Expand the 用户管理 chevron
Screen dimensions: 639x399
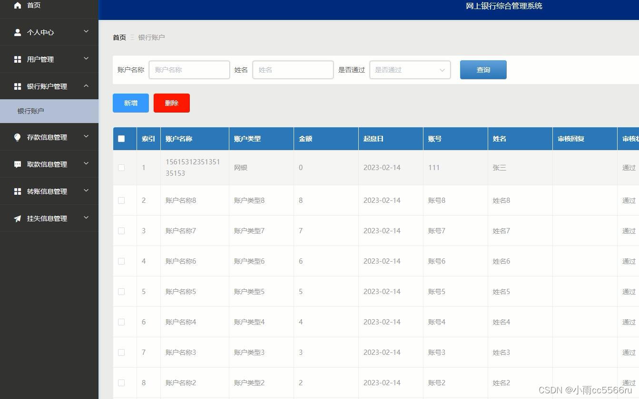pyautogui.click(x=86, y=59)
